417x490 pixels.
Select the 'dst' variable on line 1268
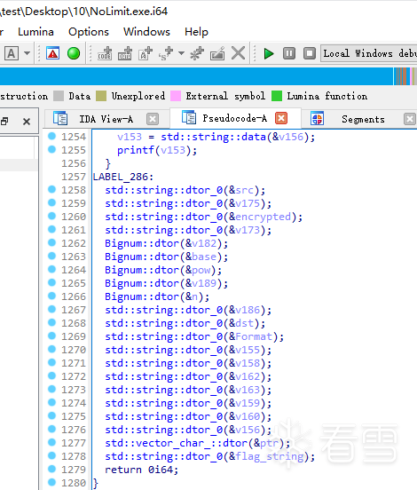click(244, 323)
